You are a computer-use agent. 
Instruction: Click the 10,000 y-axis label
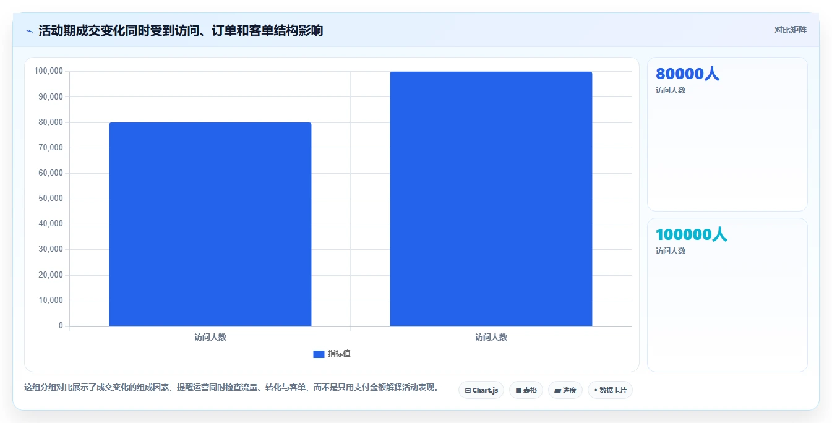click(51, 301)
